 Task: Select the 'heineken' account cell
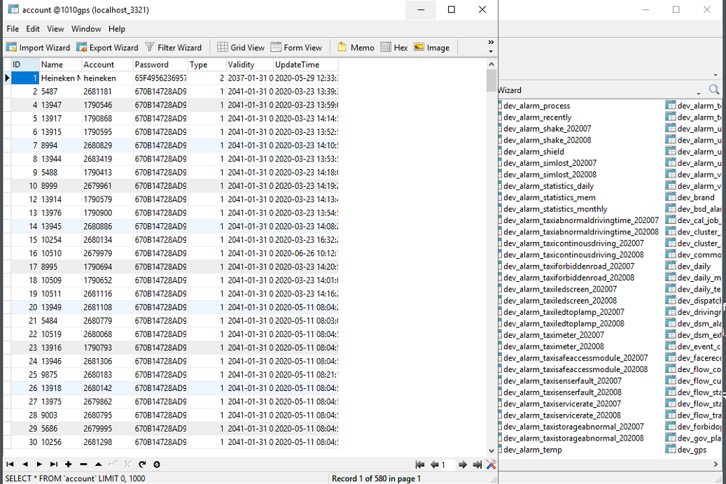[x=107, y=78]
